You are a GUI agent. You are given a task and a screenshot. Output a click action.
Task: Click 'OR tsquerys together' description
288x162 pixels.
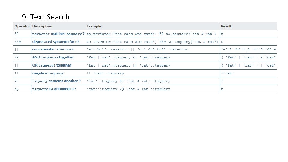52,65
